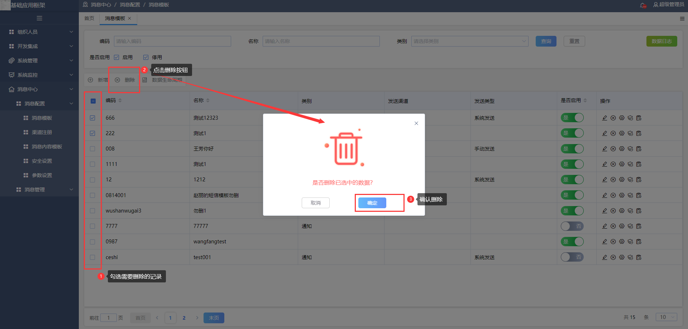
Task: Enable the 是否启用 switch for row 7777
Action: (x=572, y=226)
